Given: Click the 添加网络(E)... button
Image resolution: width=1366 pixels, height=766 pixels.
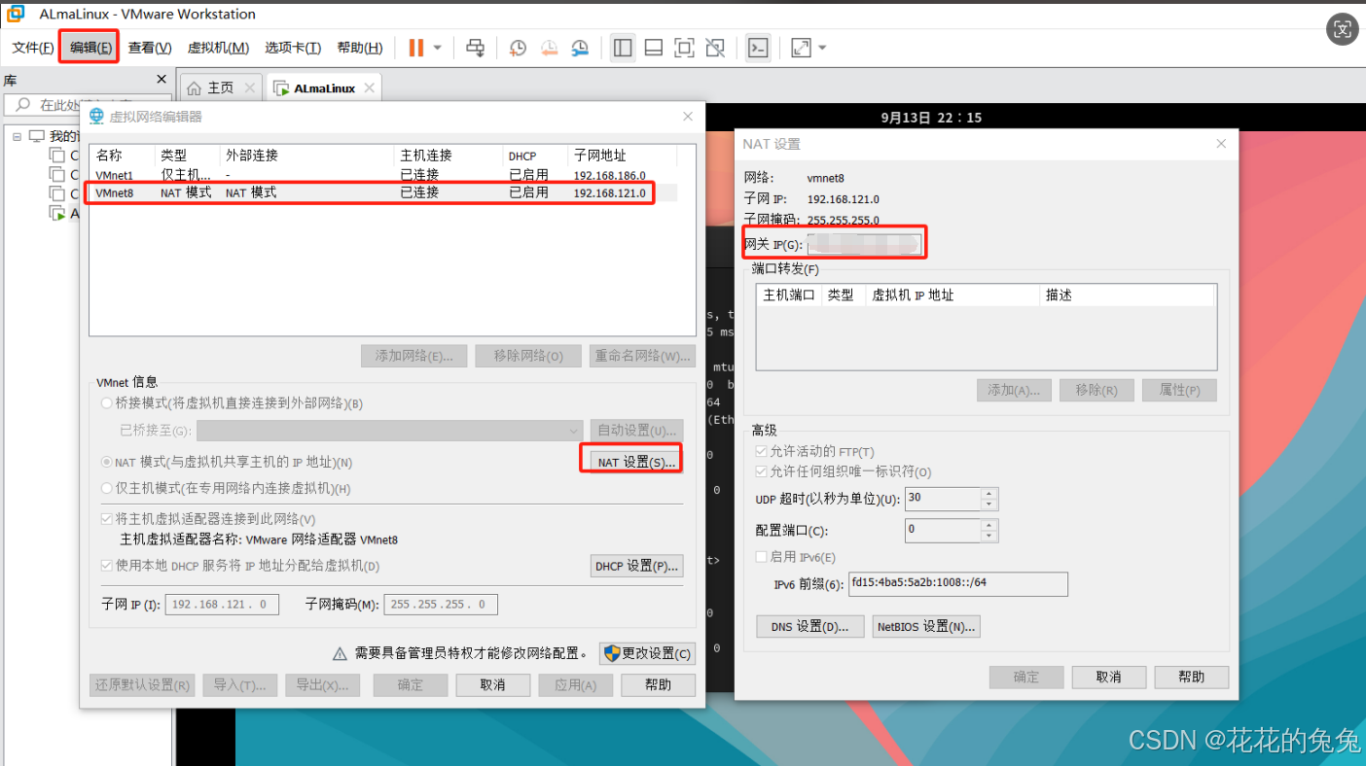Looking at the screenshot, I should (413, 356).
